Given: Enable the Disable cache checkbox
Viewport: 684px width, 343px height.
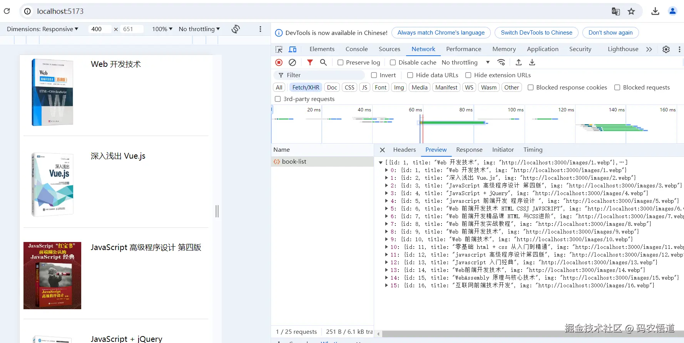Looking at the screenshot, I should point(393,63).
